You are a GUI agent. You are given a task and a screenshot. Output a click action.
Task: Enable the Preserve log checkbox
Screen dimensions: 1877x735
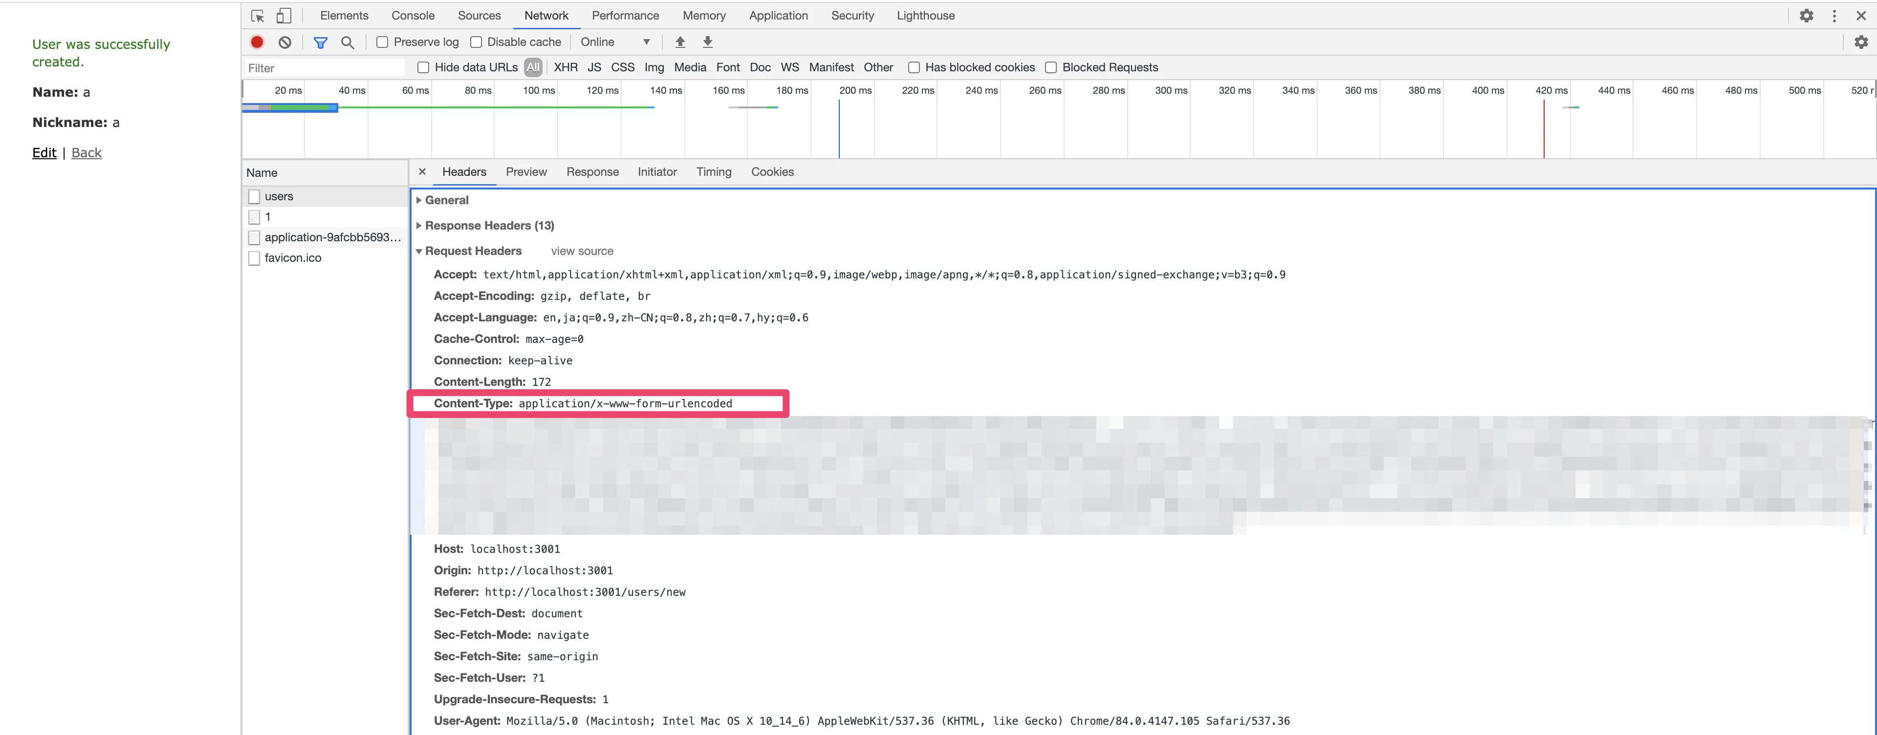[x=382, y=42]
